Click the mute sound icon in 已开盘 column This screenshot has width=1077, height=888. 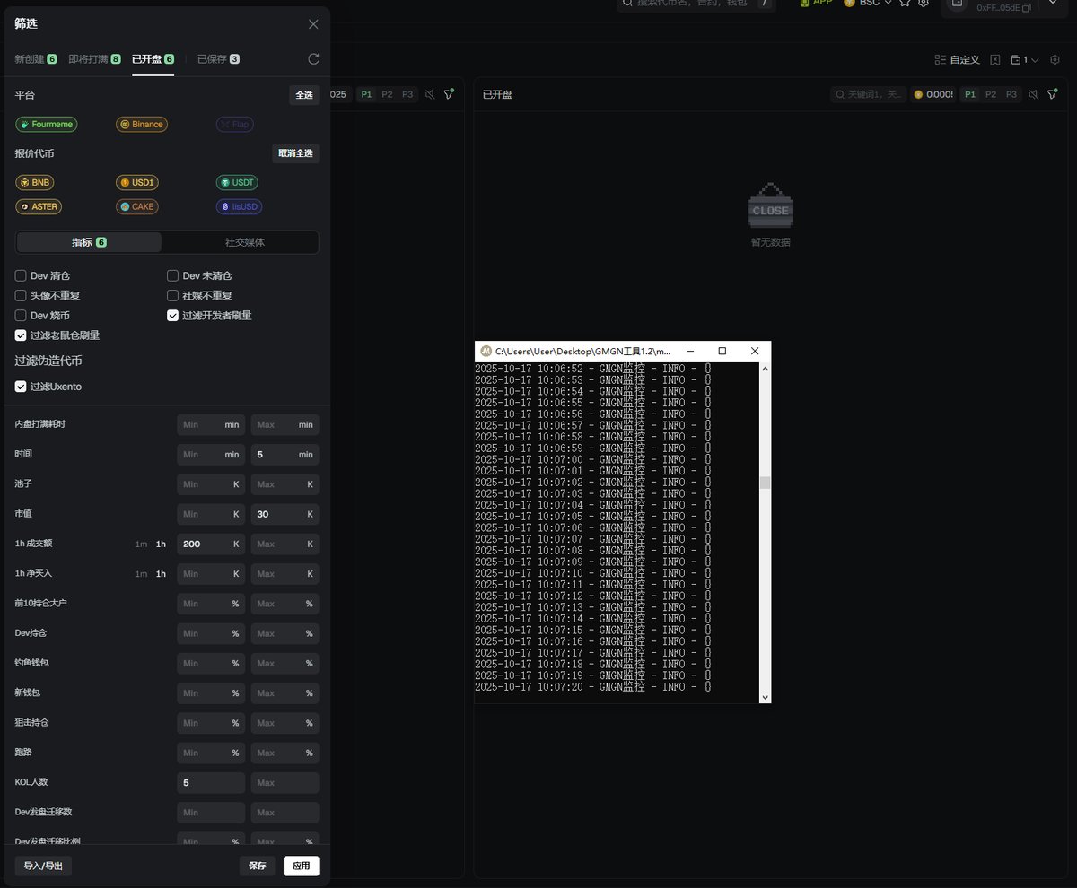[1033, 94]
